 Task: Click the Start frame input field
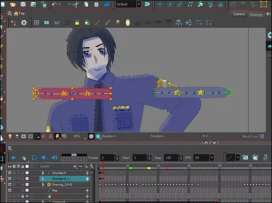[140, 157]
